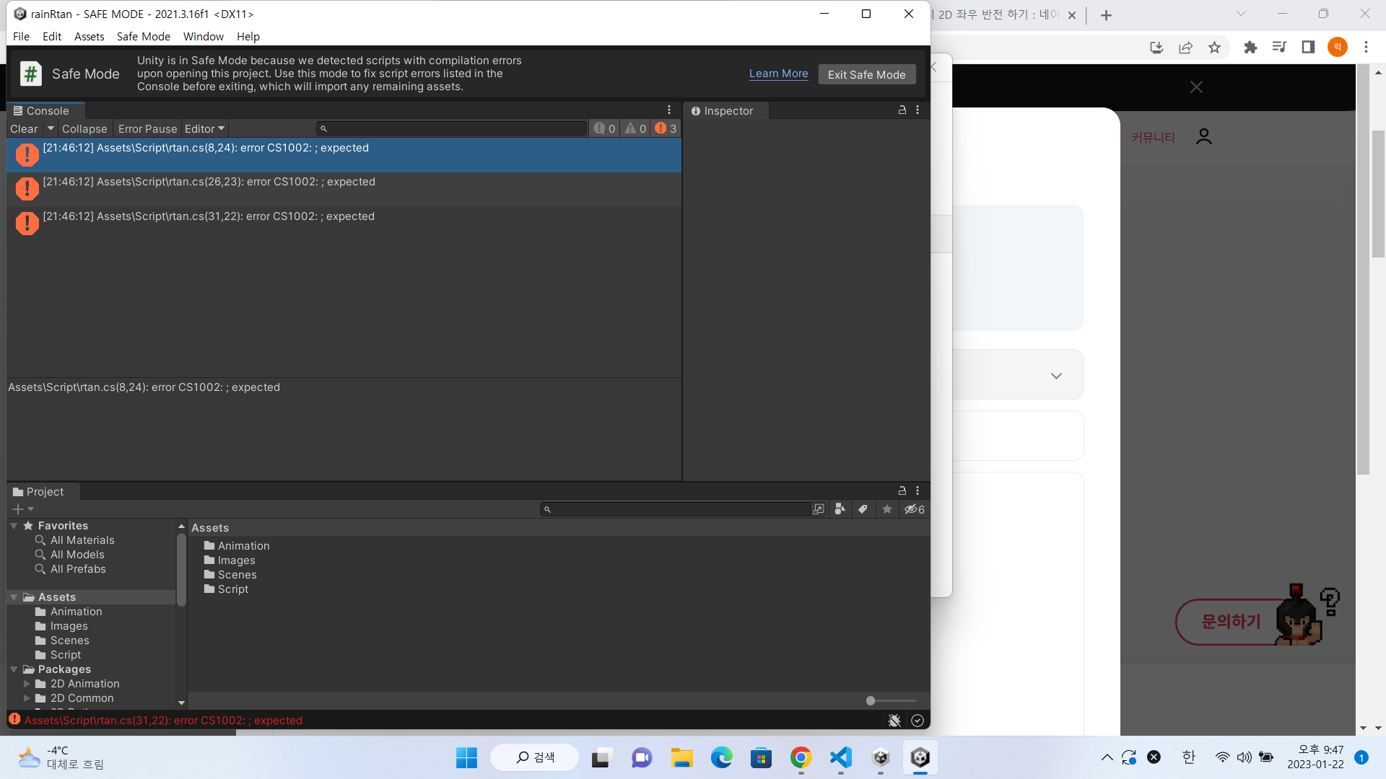The image size is (1386, 779).
Task: Open the Chrome extensions puzzle icon
Action: coord(1250,48)
